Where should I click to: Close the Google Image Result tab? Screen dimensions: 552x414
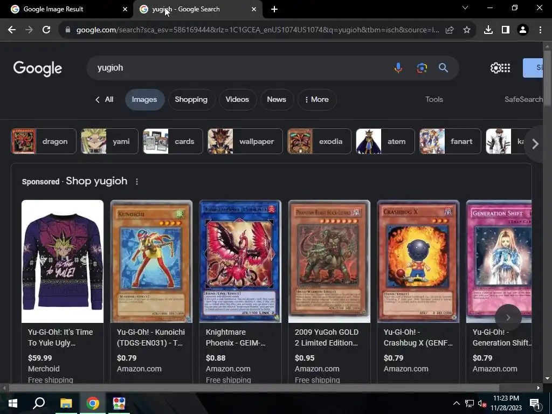click(125, 9)
